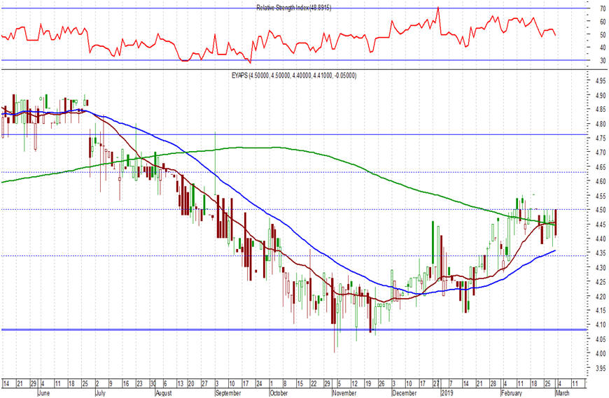Click date label 13 on the time axis
The width and height of the screenshot is (609, 398).
click(180, 383)
